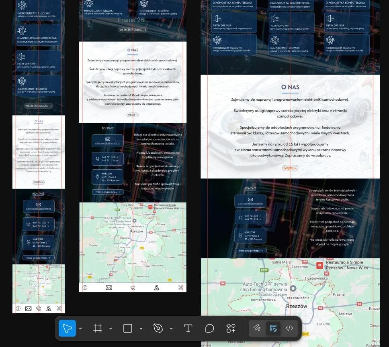Select the Text tool
The height and width of the screenshot is (347, 389).
click(x=188, y=328)
